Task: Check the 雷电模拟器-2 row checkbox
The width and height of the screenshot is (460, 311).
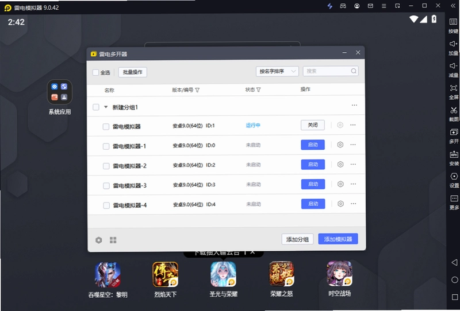Action: [106, 166]
